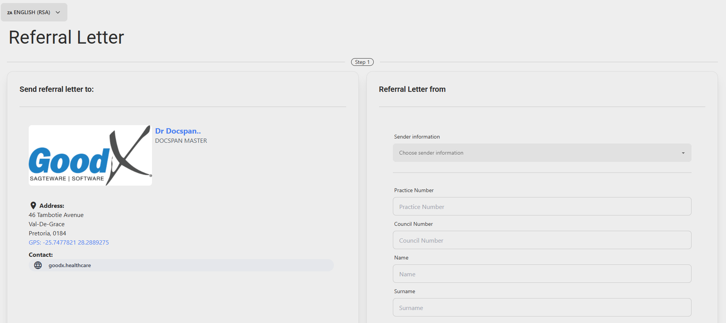Click the ZA country code in language selector
This screenshot has height=323, width=726.
10,13
